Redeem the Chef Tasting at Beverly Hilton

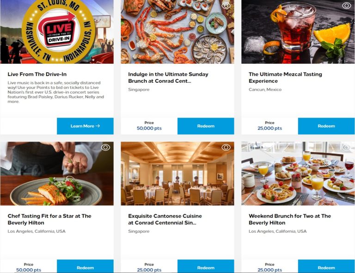pyautogui.click(x=85, y=267)
